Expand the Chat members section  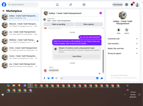123,44
